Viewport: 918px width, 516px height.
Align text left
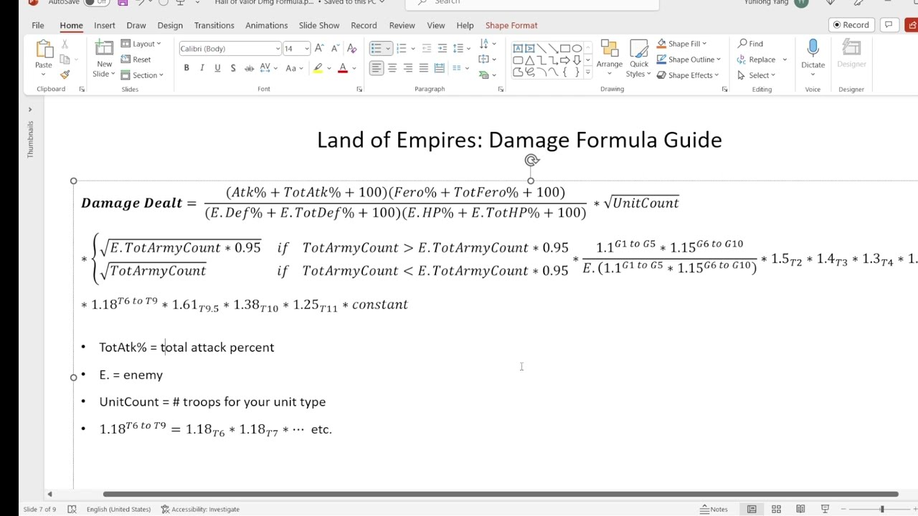(377, 68)
